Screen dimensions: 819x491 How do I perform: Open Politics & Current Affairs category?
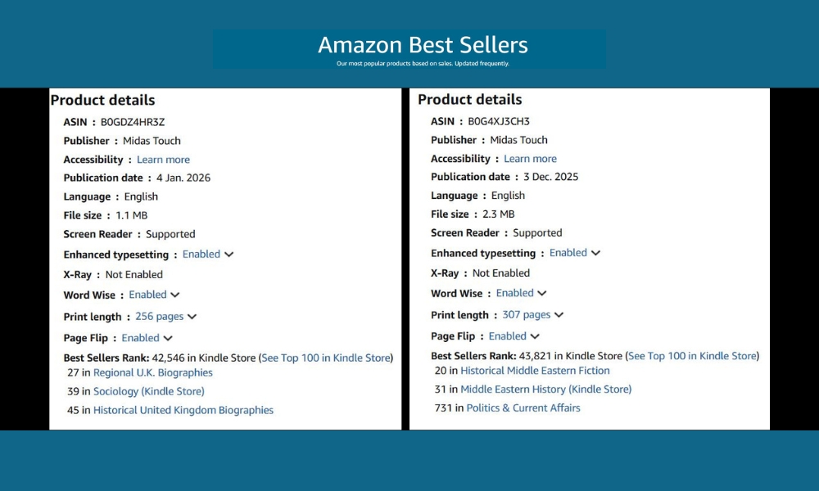(523, 408)
